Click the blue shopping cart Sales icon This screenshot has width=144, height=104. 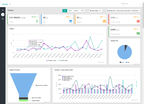[71, 21]
